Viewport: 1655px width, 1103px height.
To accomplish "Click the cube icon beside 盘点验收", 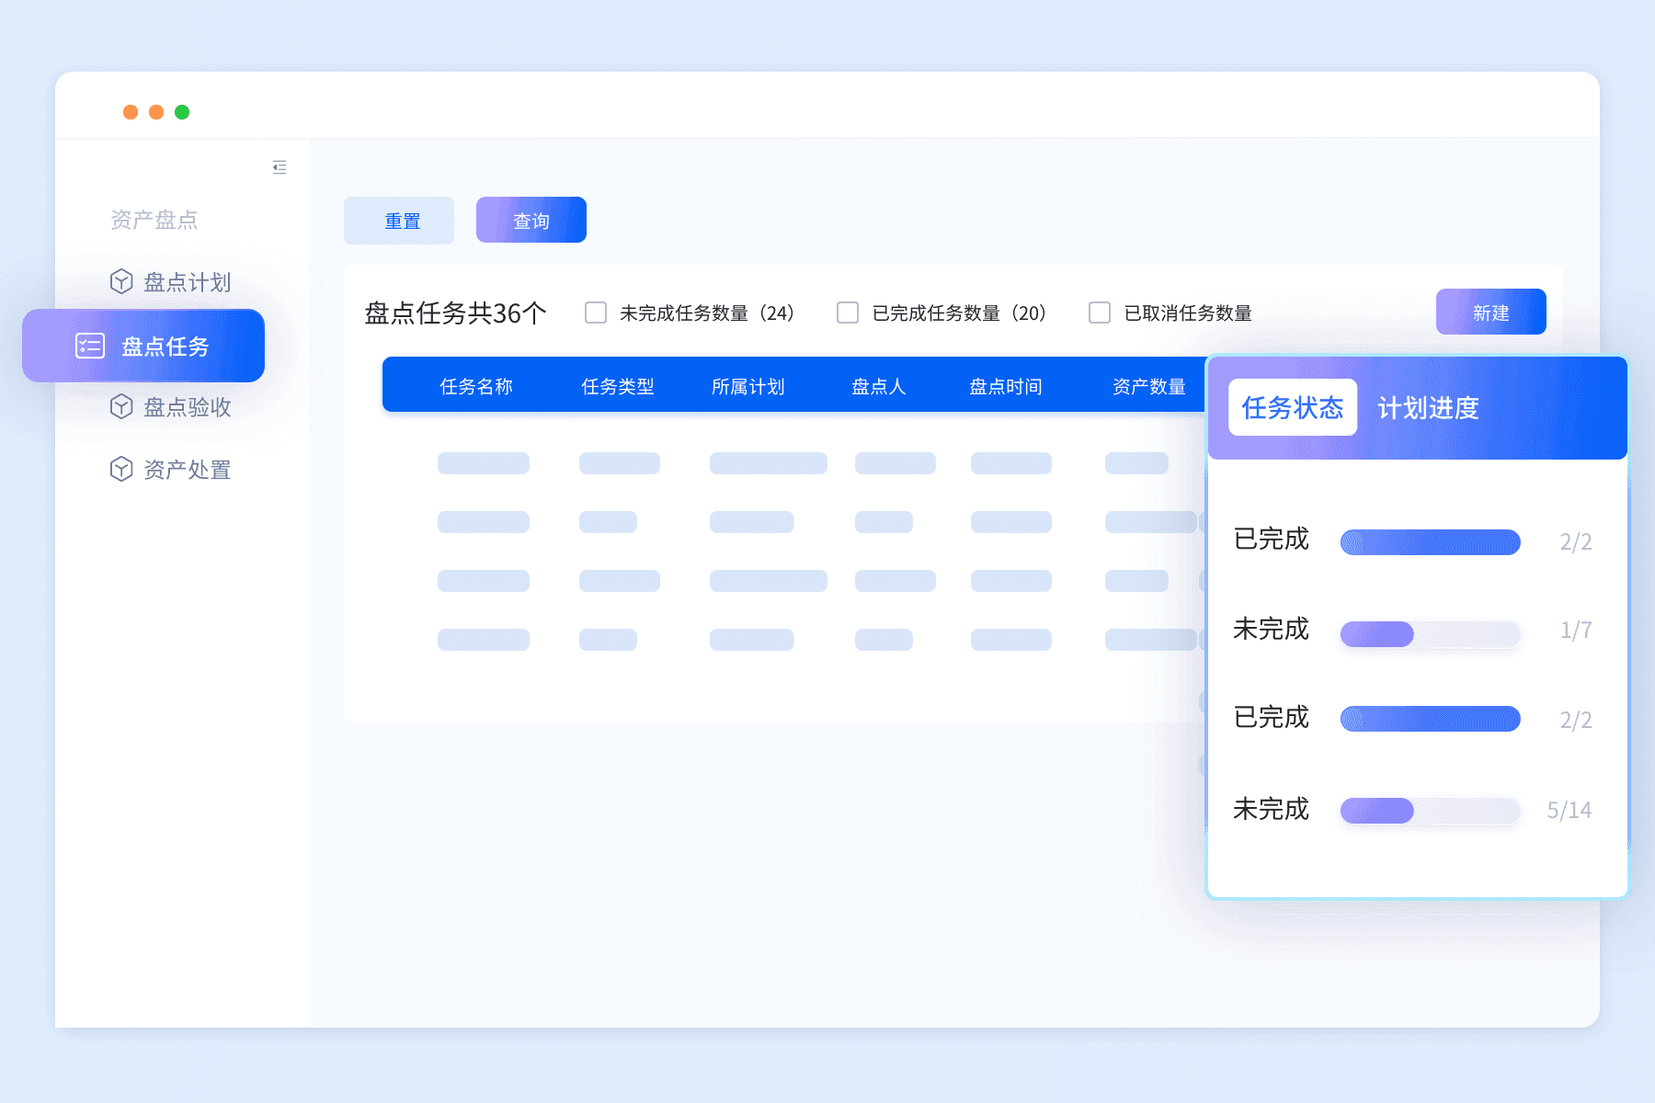I will 121,406.
